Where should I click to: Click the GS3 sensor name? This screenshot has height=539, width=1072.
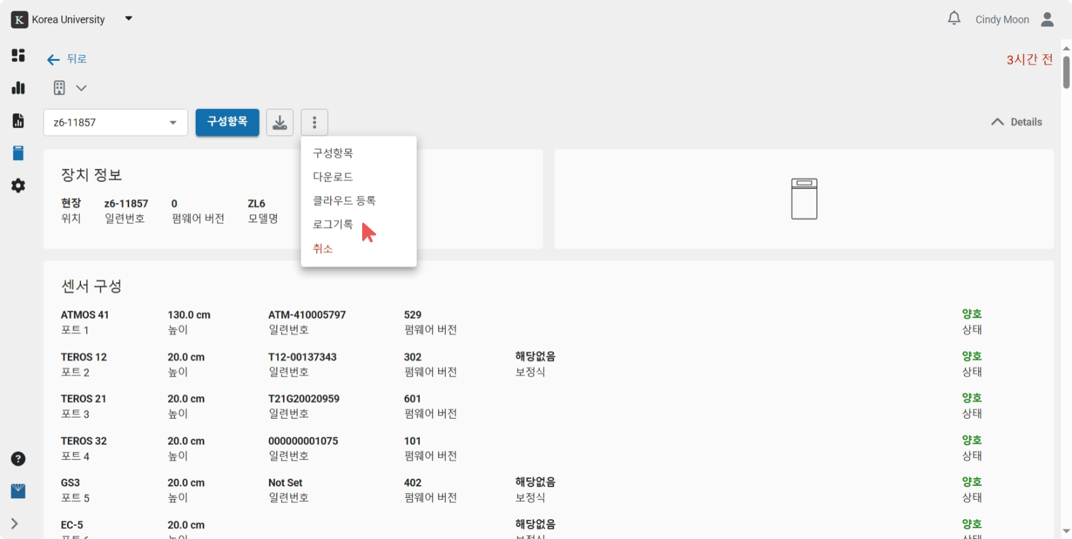point(70,483)
